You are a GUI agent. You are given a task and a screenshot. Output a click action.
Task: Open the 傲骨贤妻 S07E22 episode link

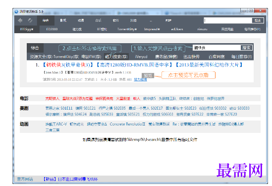(x=190, y=114)
